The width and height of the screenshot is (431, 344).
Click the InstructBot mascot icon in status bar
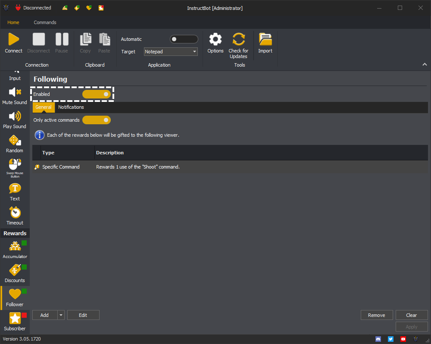tap(415, 339)
